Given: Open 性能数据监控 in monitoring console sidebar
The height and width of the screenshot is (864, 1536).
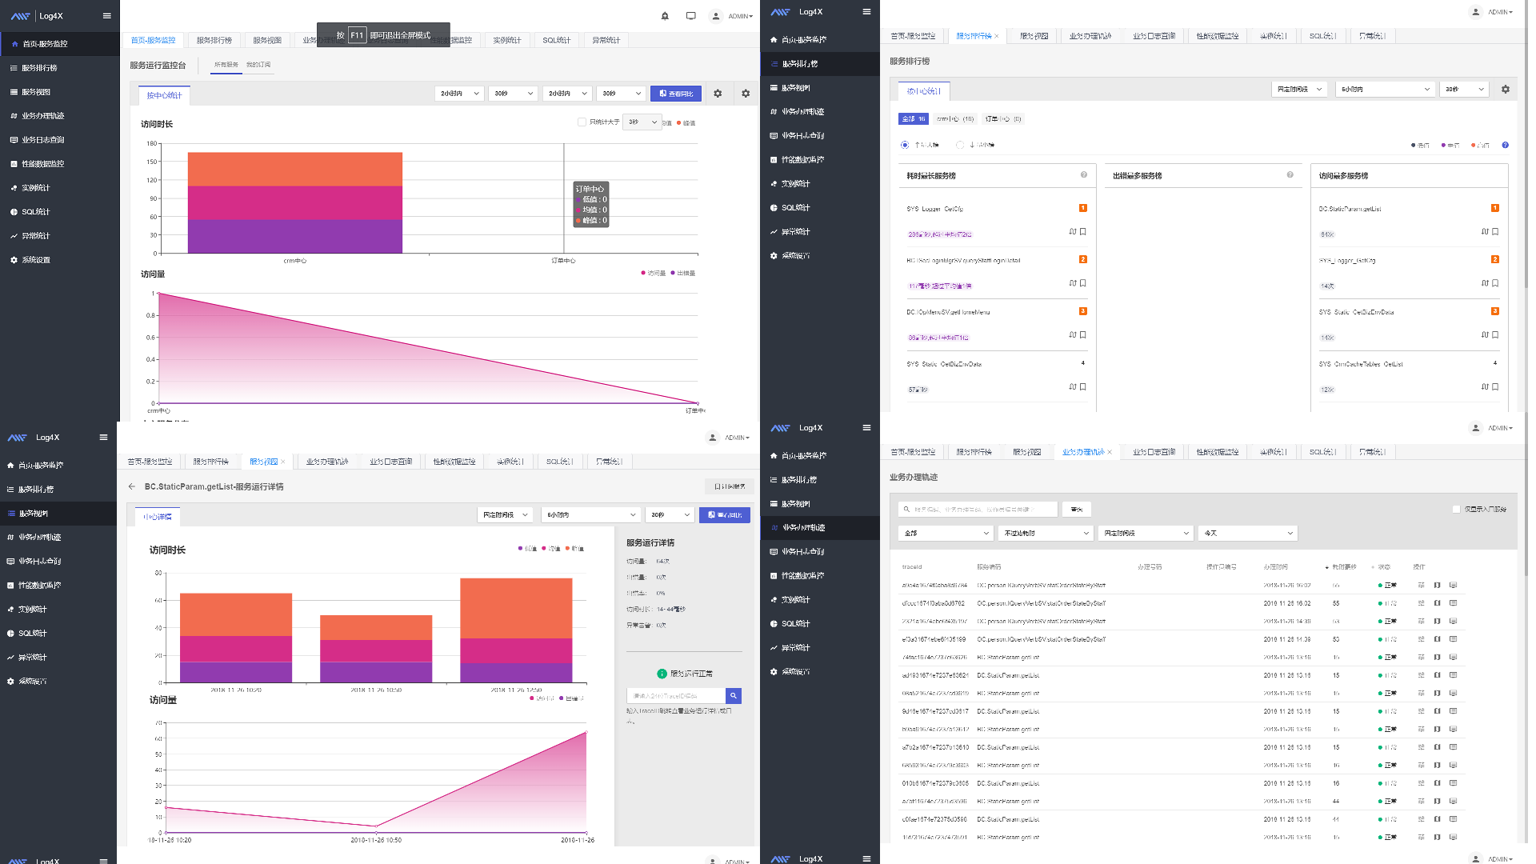Looking at the screenshot, I should [42, 164].
